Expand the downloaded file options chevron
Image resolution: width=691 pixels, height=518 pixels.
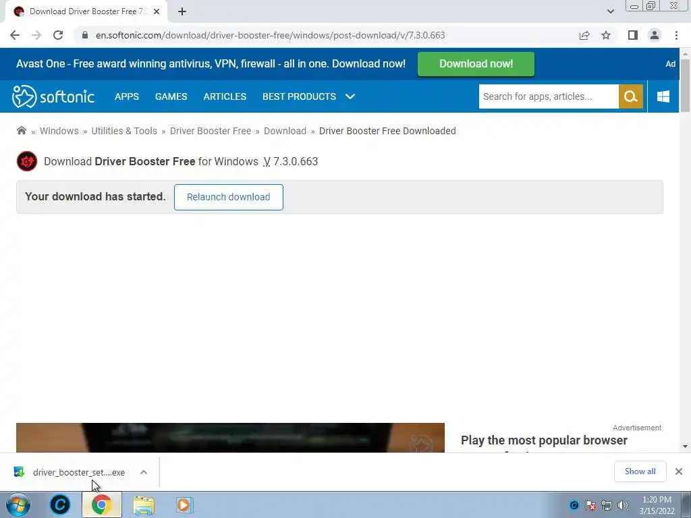point(144,472)
